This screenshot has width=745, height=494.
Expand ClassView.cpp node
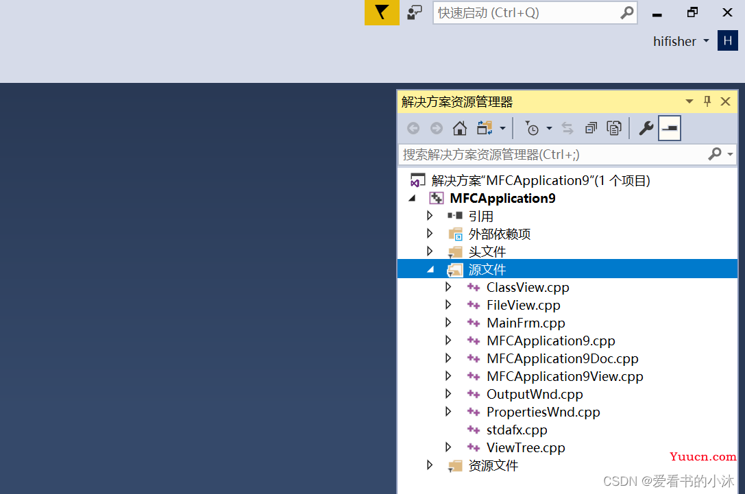448,287
